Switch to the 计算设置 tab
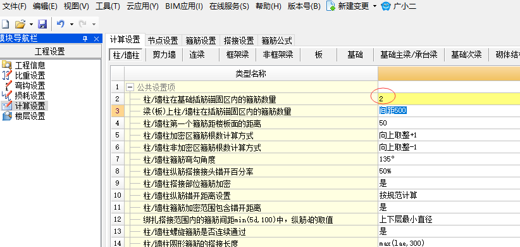Screen dimensions: 520x247 pos(125,40)
